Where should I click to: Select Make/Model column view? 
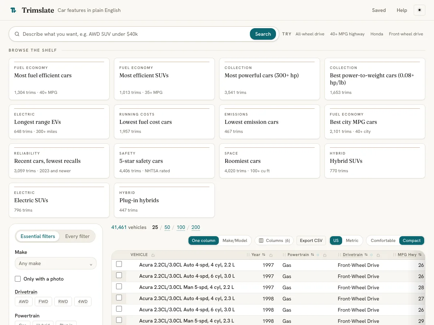(x=235, y=240)
